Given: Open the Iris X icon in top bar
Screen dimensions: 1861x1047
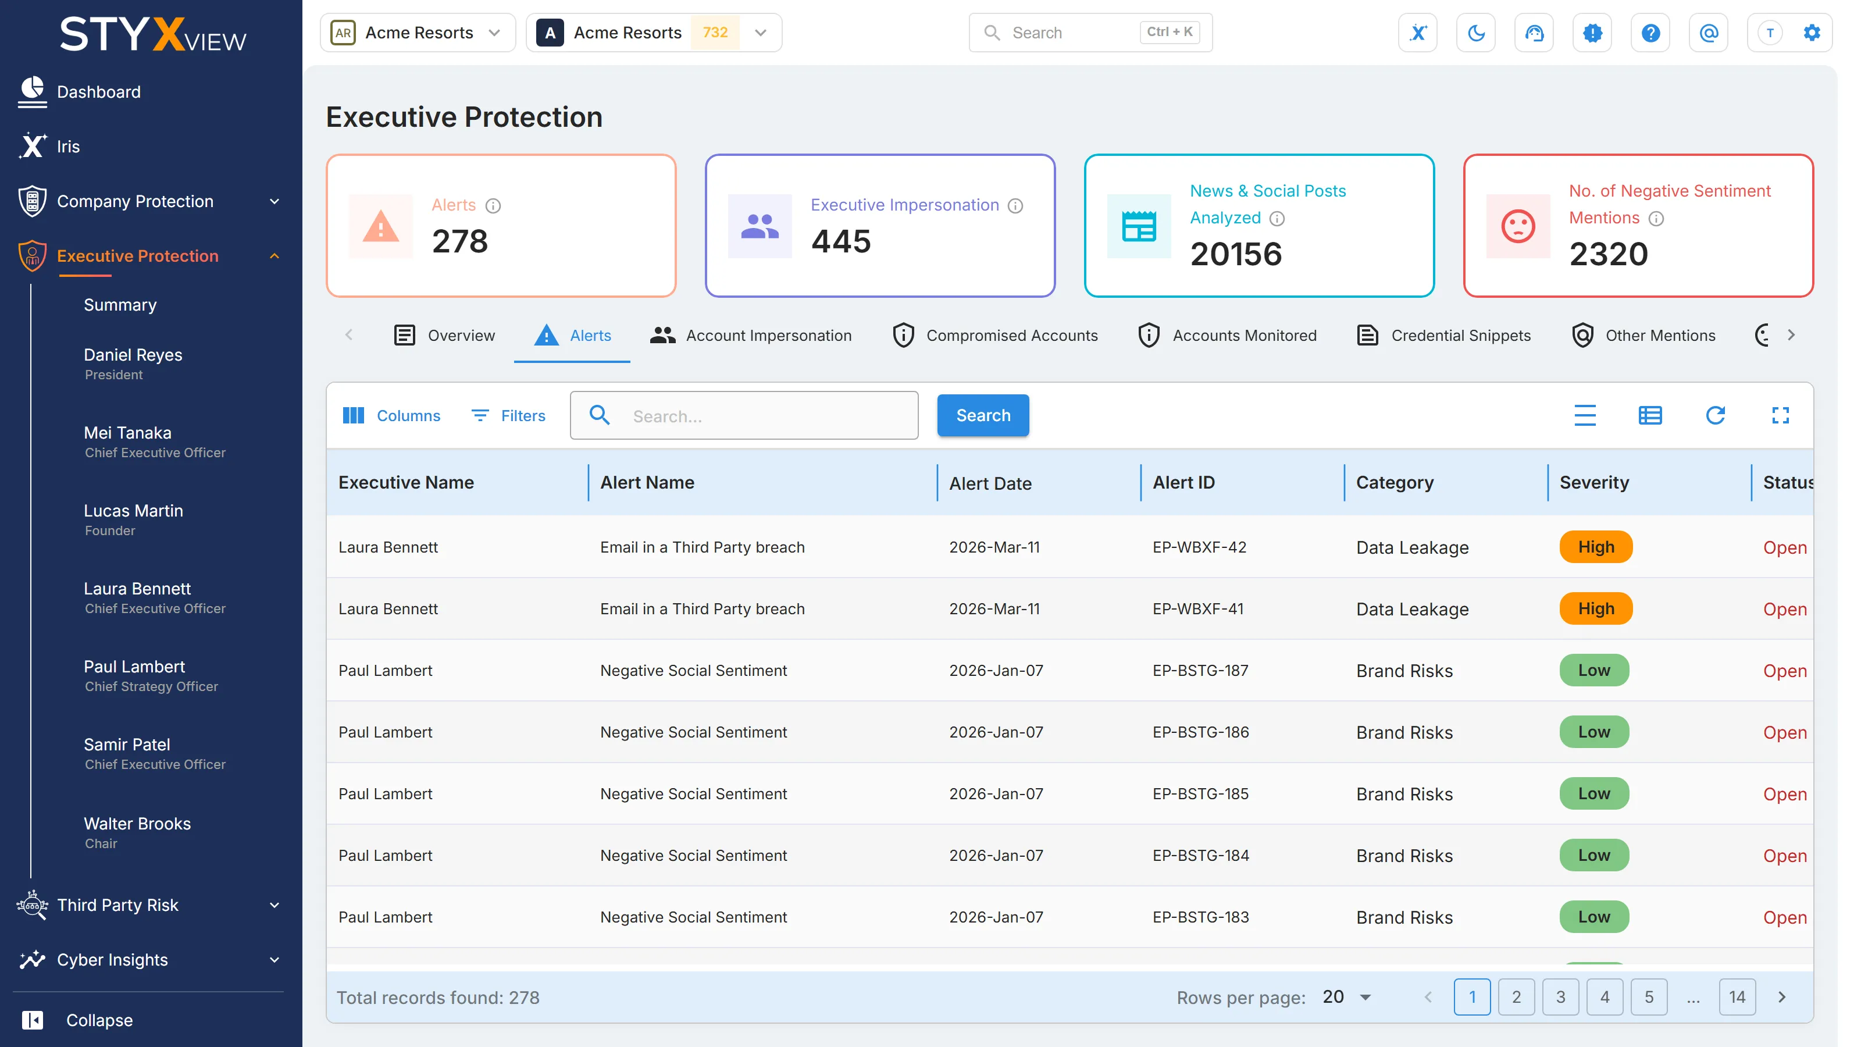Looking at the screenshot, I should click(x=1417, y=33).
